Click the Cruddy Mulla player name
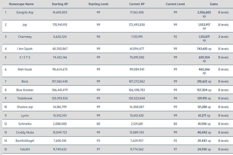This screenshot has width=233, height=155. (25, 132)
